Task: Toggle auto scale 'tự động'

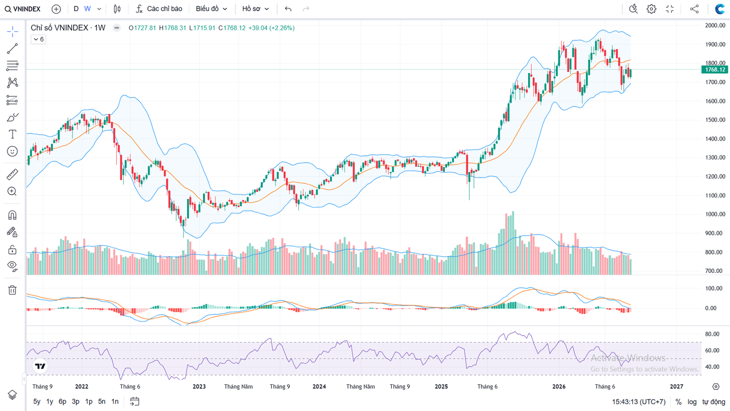Action: (713, 402)
